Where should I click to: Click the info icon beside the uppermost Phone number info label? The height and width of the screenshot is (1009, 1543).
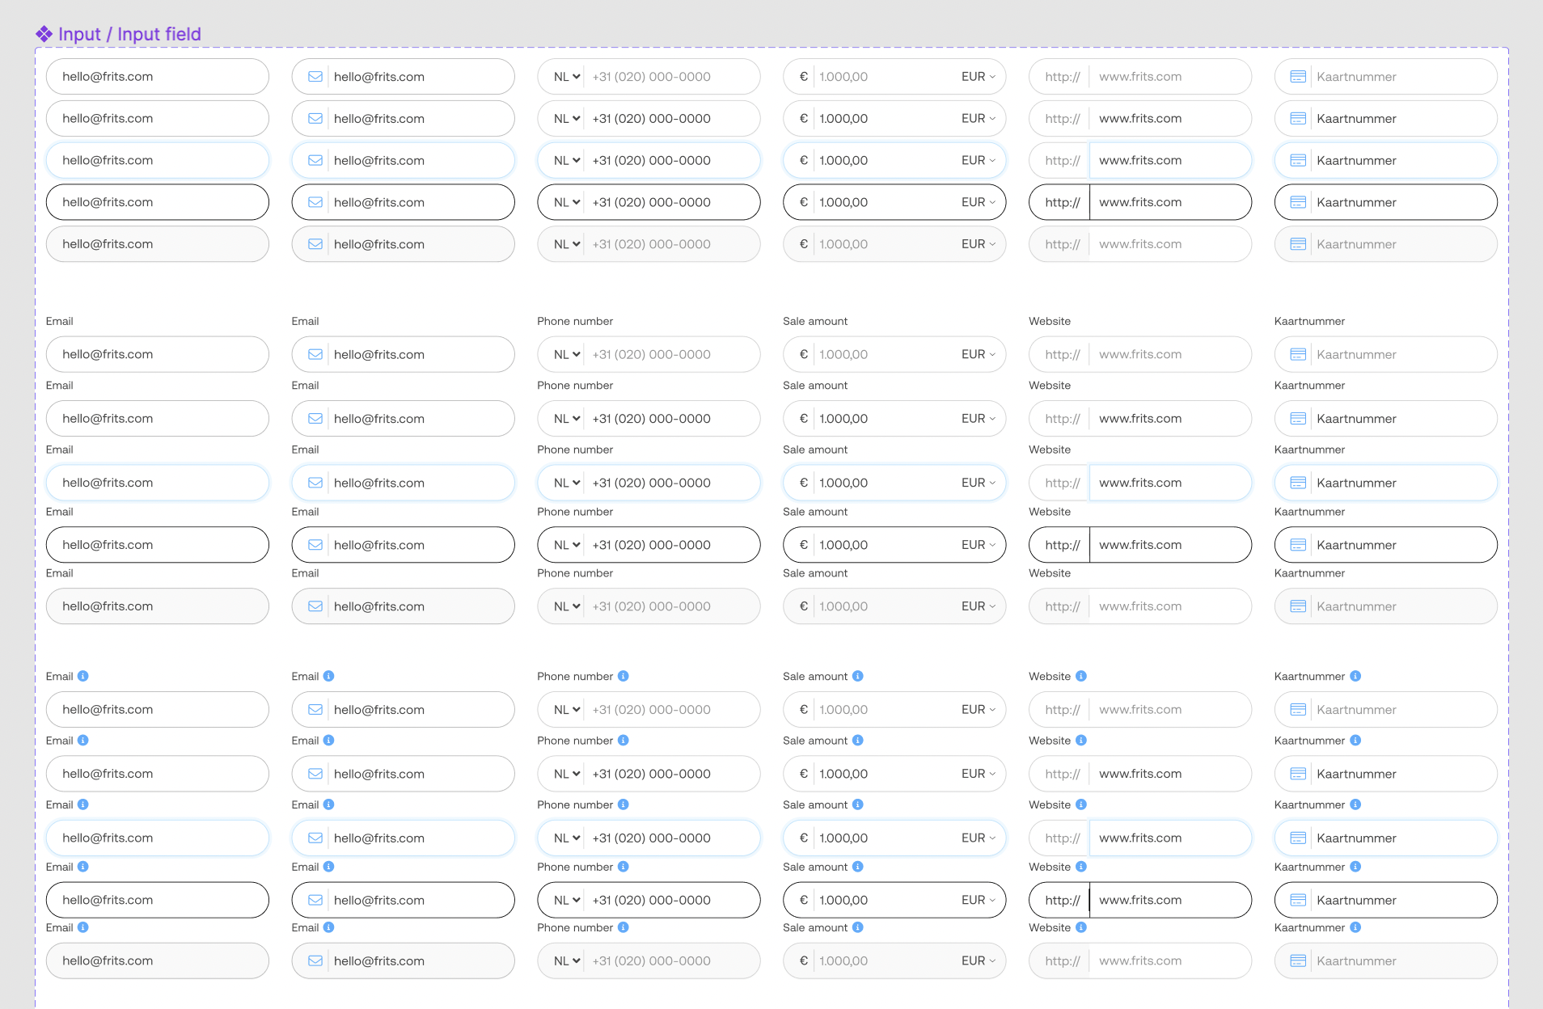pyautogui.click(x=624, y=676)
